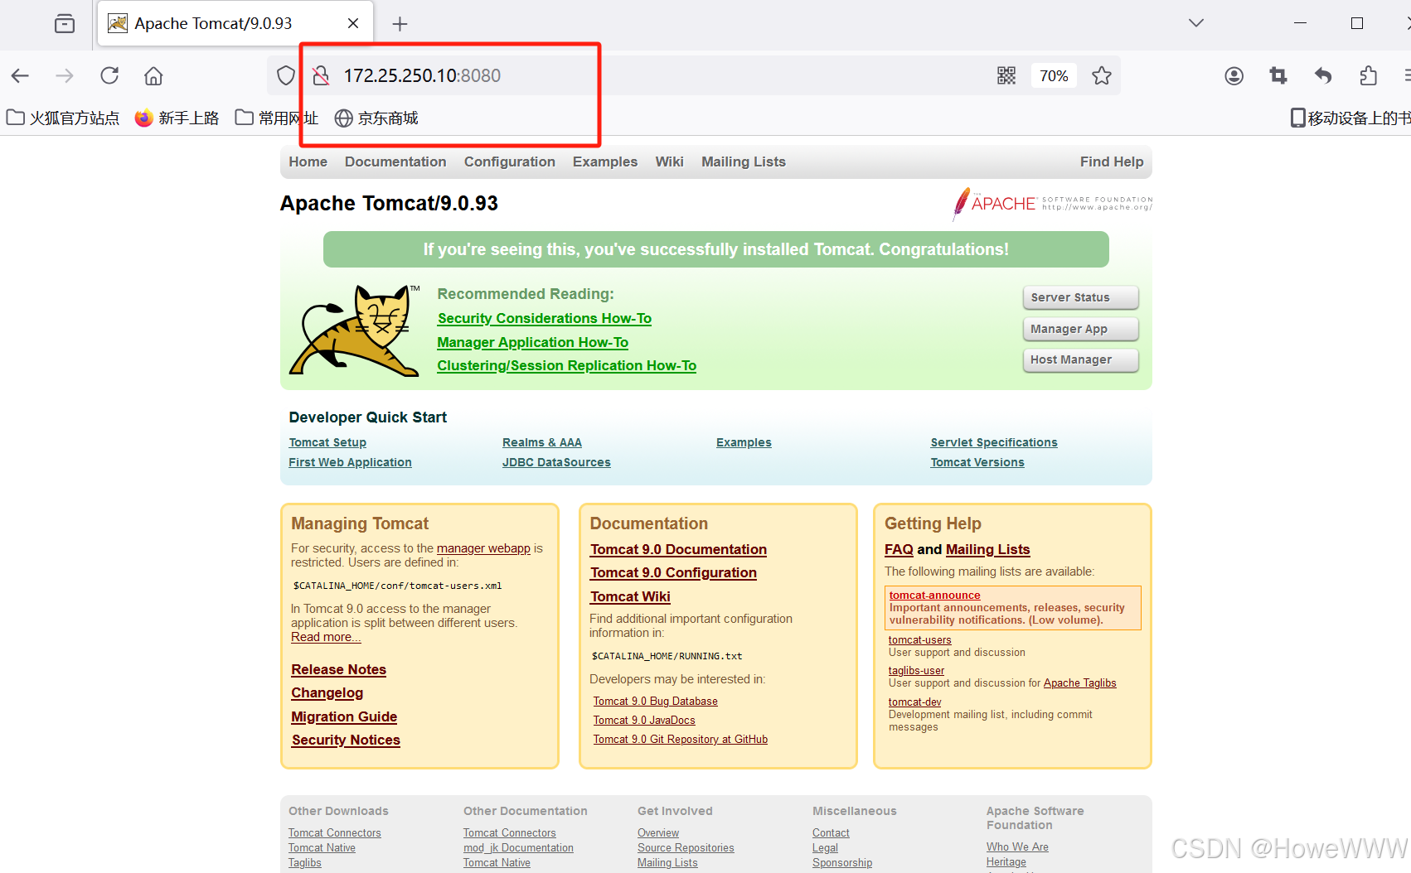Close the Apache Tomcat tab

click(x=353, y=23)
